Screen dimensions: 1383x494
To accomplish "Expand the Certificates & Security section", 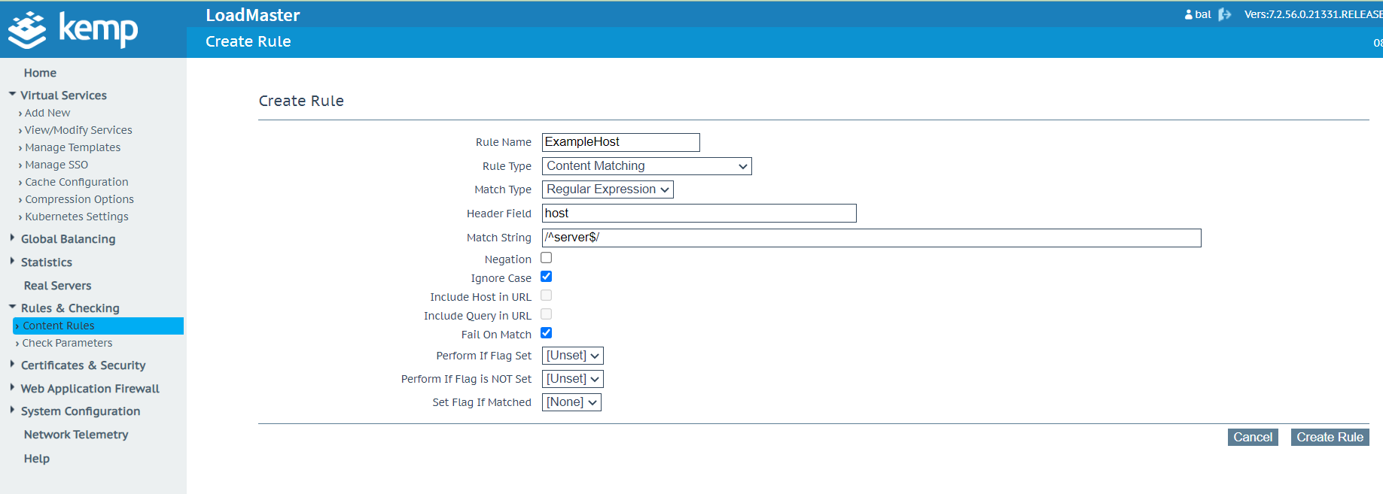I will click(83, 365).
